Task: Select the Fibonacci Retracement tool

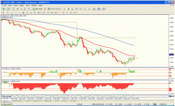Action: (27, 13)
